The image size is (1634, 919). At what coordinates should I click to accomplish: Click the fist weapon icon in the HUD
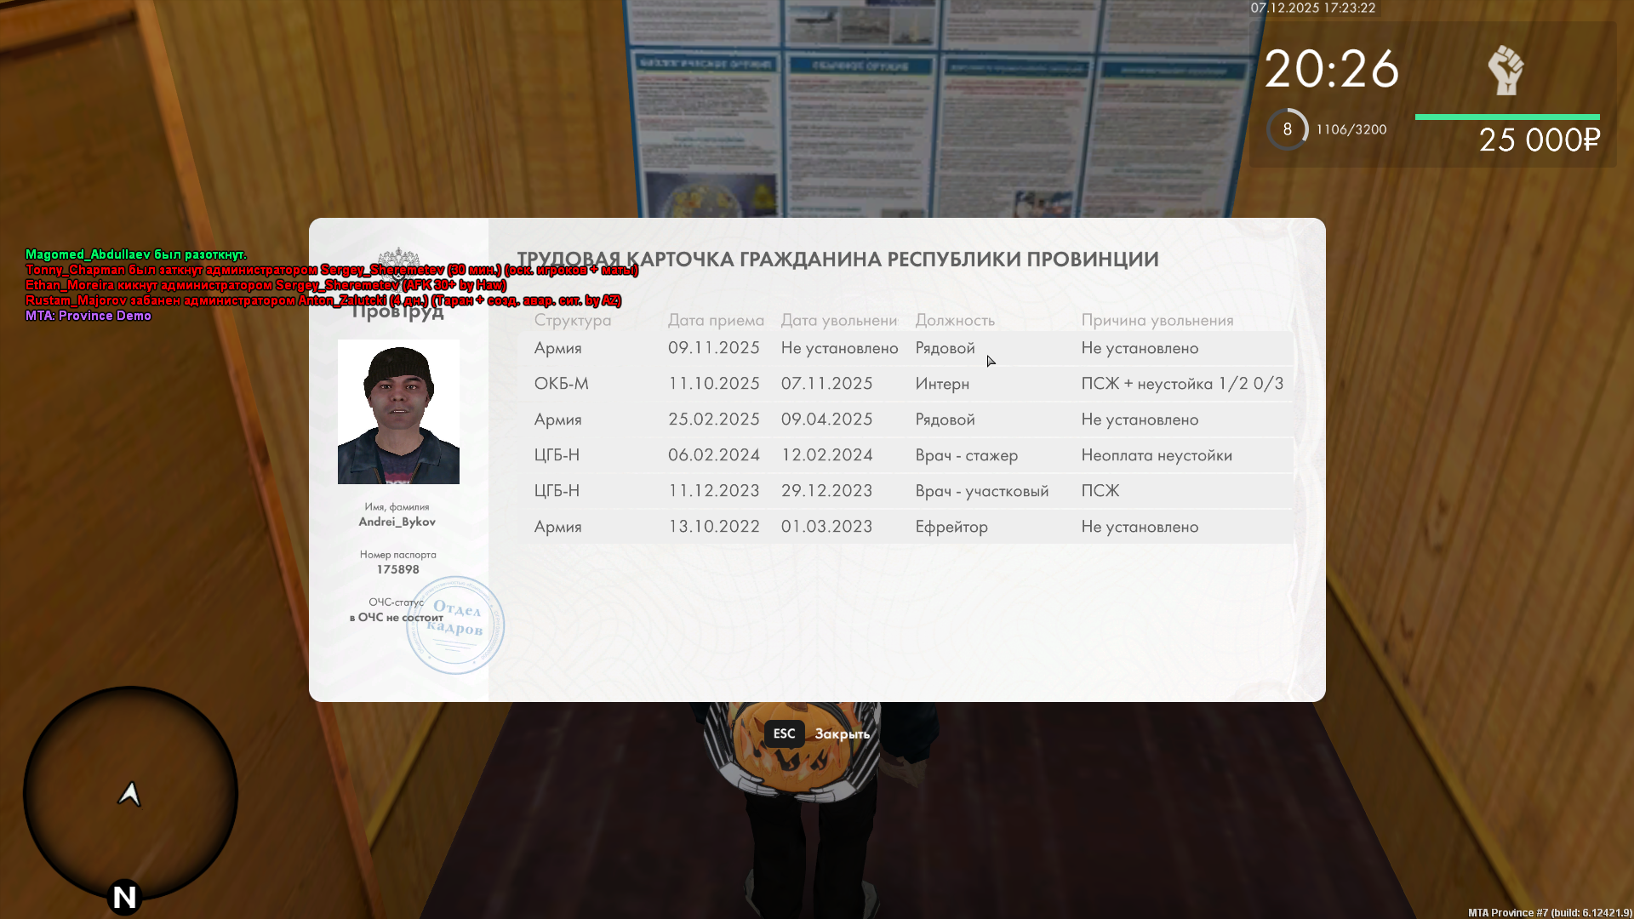point(1505,70)
